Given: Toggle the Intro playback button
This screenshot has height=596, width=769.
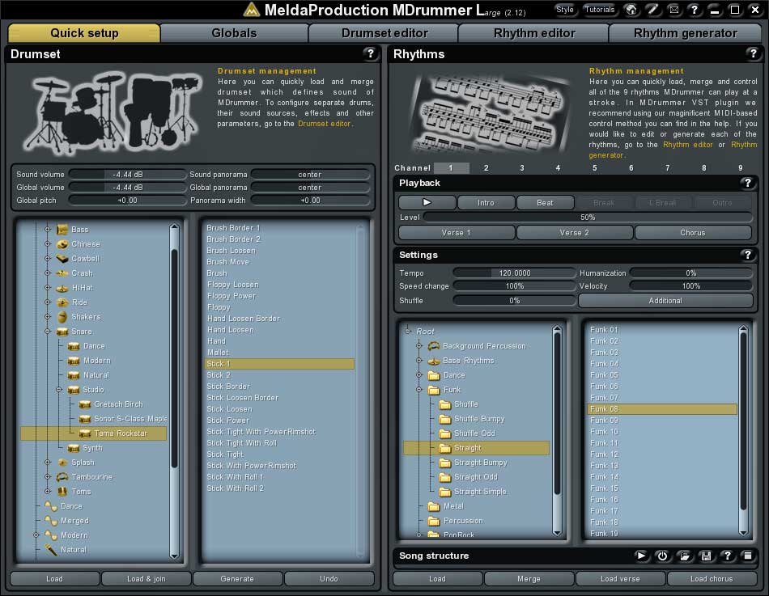Looking at the screenshot, I should pos(486,202).
